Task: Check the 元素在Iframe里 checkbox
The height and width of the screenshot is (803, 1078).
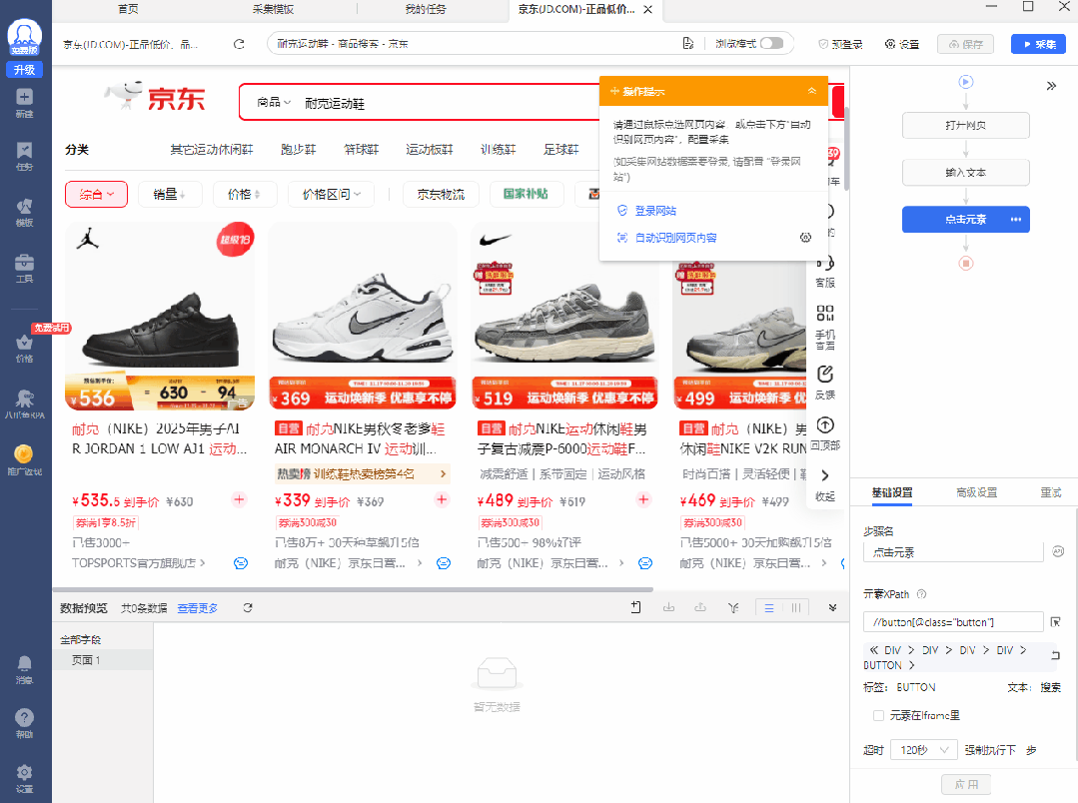Action: 878,715
